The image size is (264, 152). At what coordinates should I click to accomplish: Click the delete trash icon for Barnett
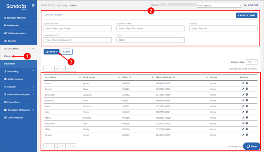coord(247,89)
